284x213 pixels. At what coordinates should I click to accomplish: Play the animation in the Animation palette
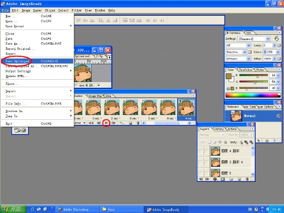106,123
